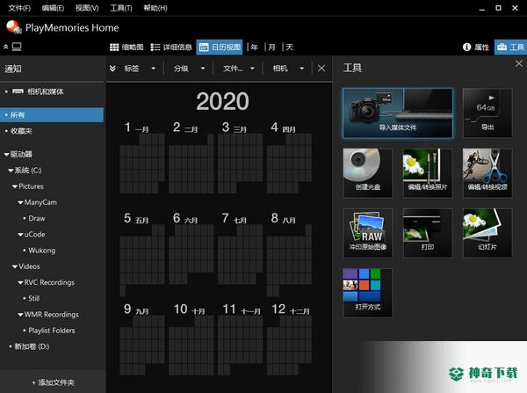Toggle the 工具 toolbox panel button
Screen dimensions: 527x393
point(510,47)
